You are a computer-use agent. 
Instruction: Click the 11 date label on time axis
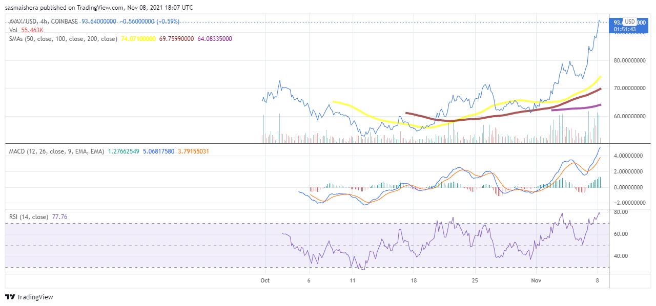pyautogui.click(x=353, y=280)
